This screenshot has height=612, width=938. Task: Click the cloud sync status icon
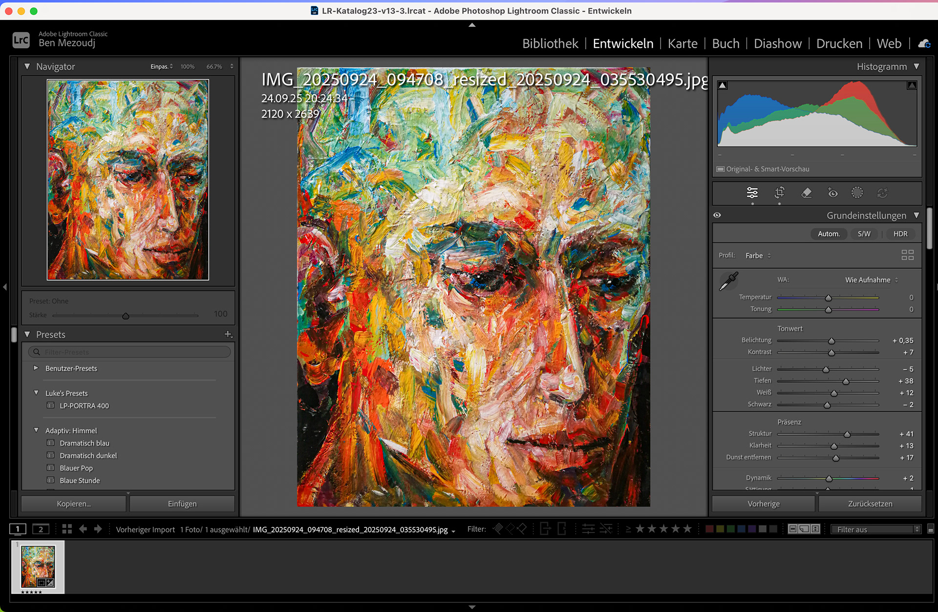point(924,44)
